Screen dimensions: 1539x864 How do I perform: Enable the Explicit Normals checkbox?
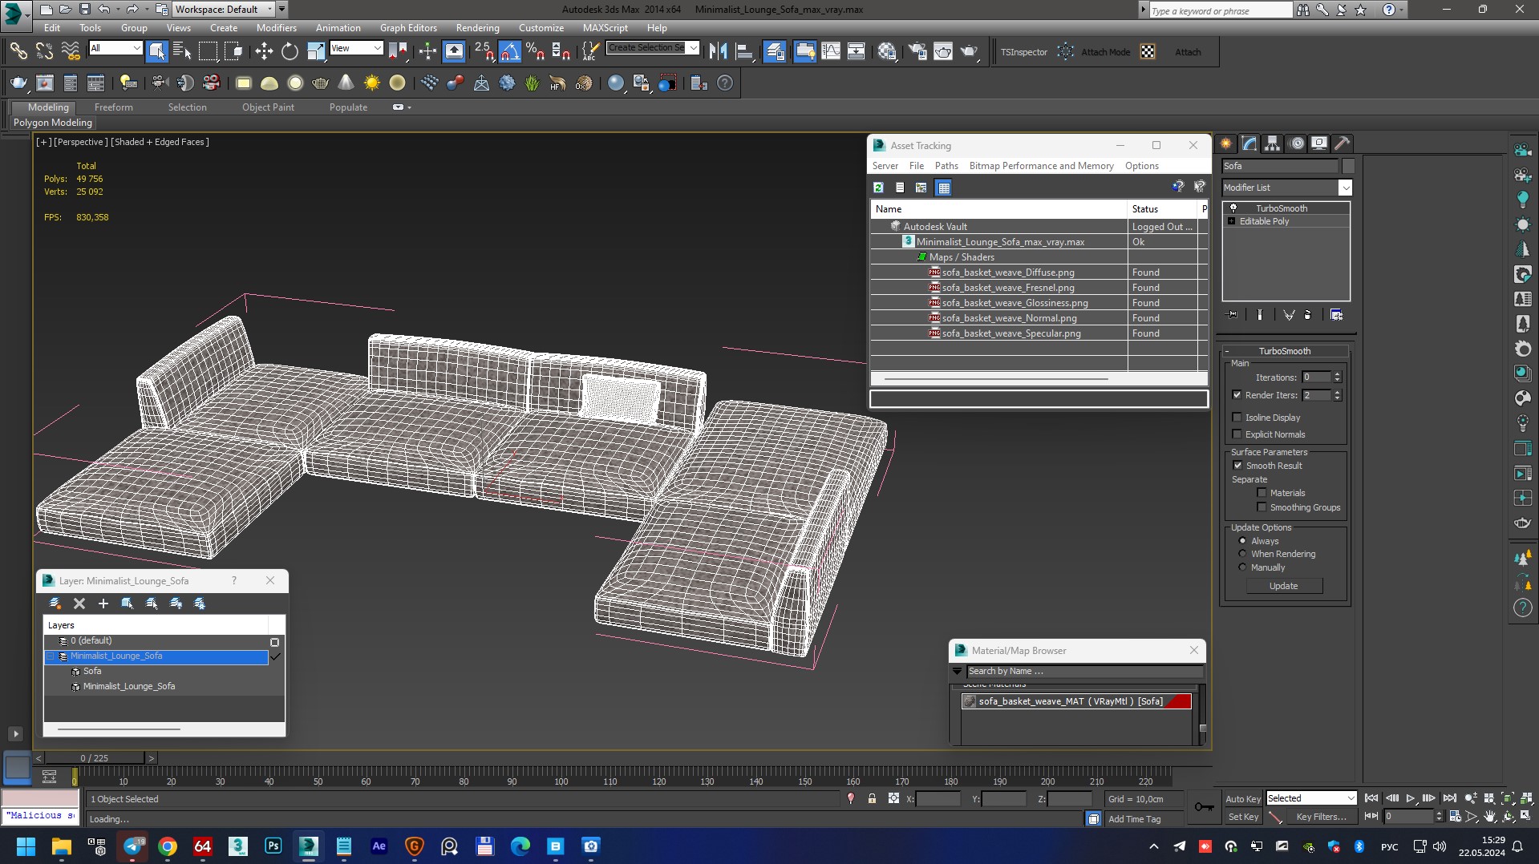[1237, 434]
